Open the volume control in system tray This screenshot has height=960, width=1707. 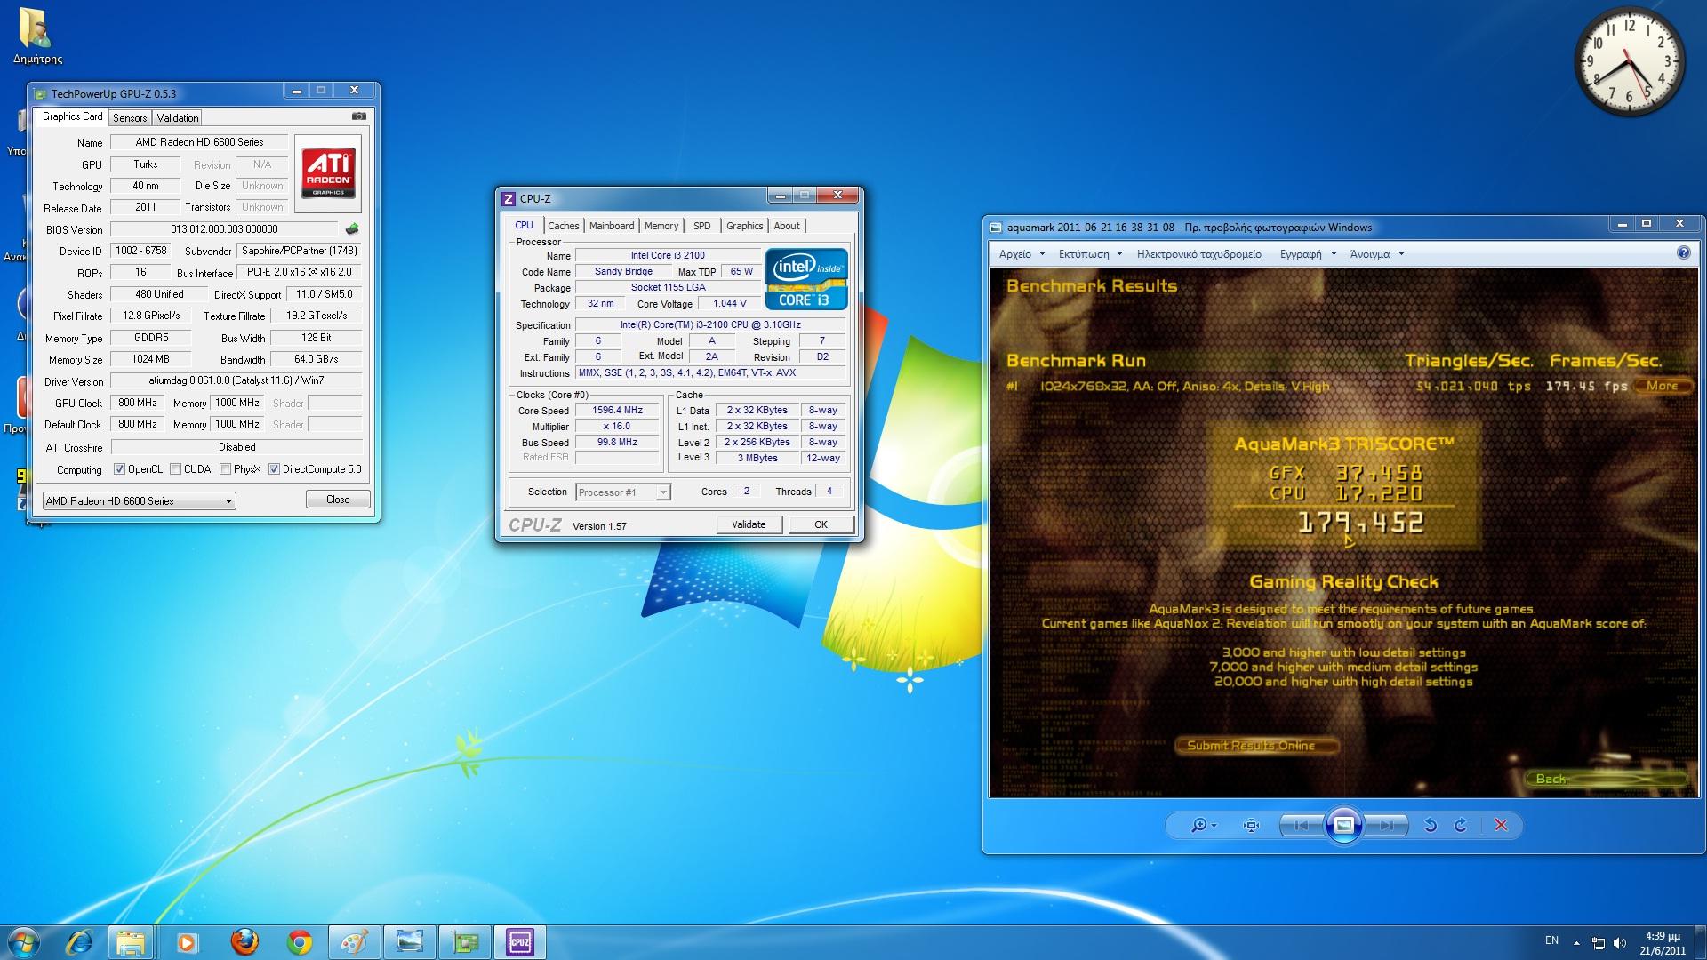(x=1619, y=943)
